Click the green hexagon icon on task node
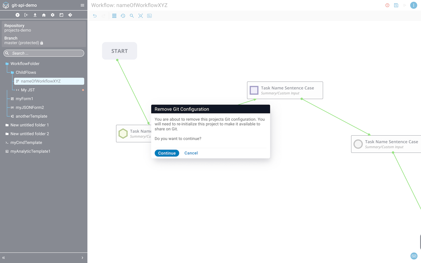The height and width of the screenshot is (263, 421). (123, 134)
